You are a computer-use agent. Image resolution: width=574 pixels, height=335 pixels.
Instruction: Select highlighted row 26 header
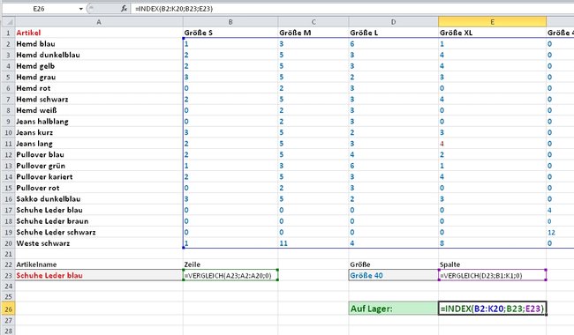(x=9, y=309)
